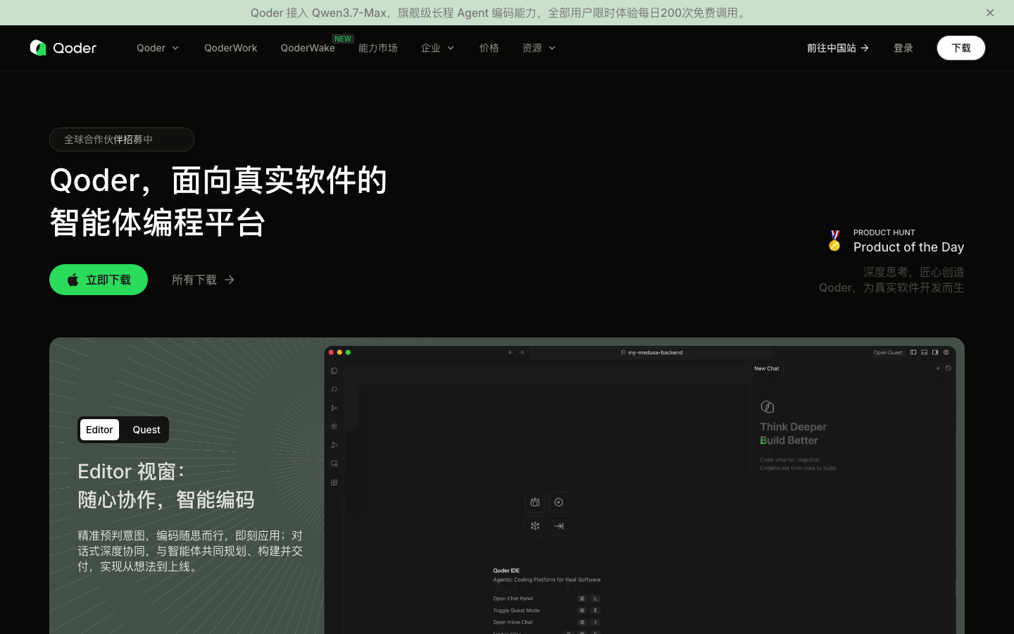Open the Product of the Day badge text
The image size is (1014, 634).
pyautogui.click(x=908, y=247)
